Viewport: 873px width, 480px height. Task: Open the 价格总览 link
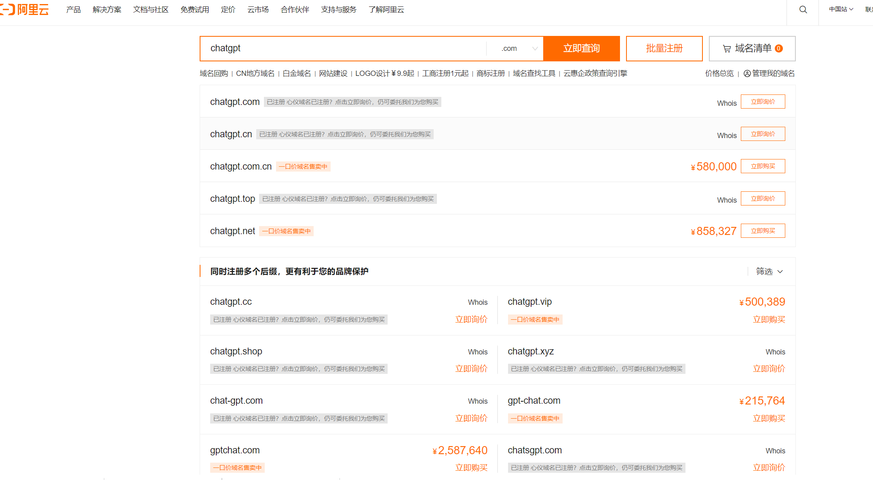click(719, 73)
